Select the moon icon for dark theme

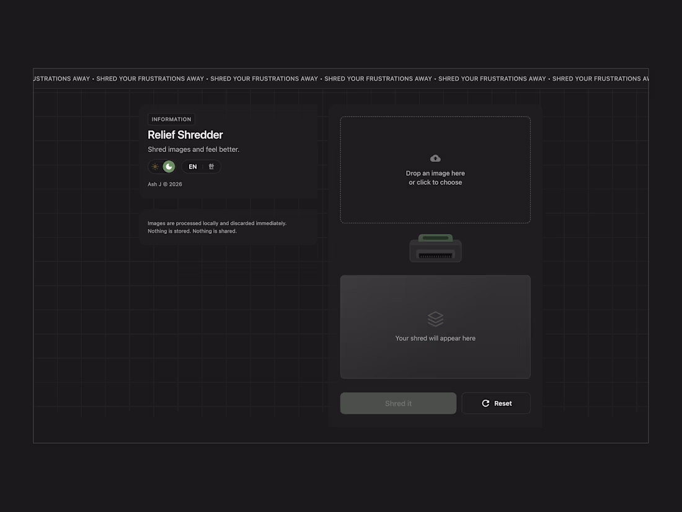click(169, 166)
